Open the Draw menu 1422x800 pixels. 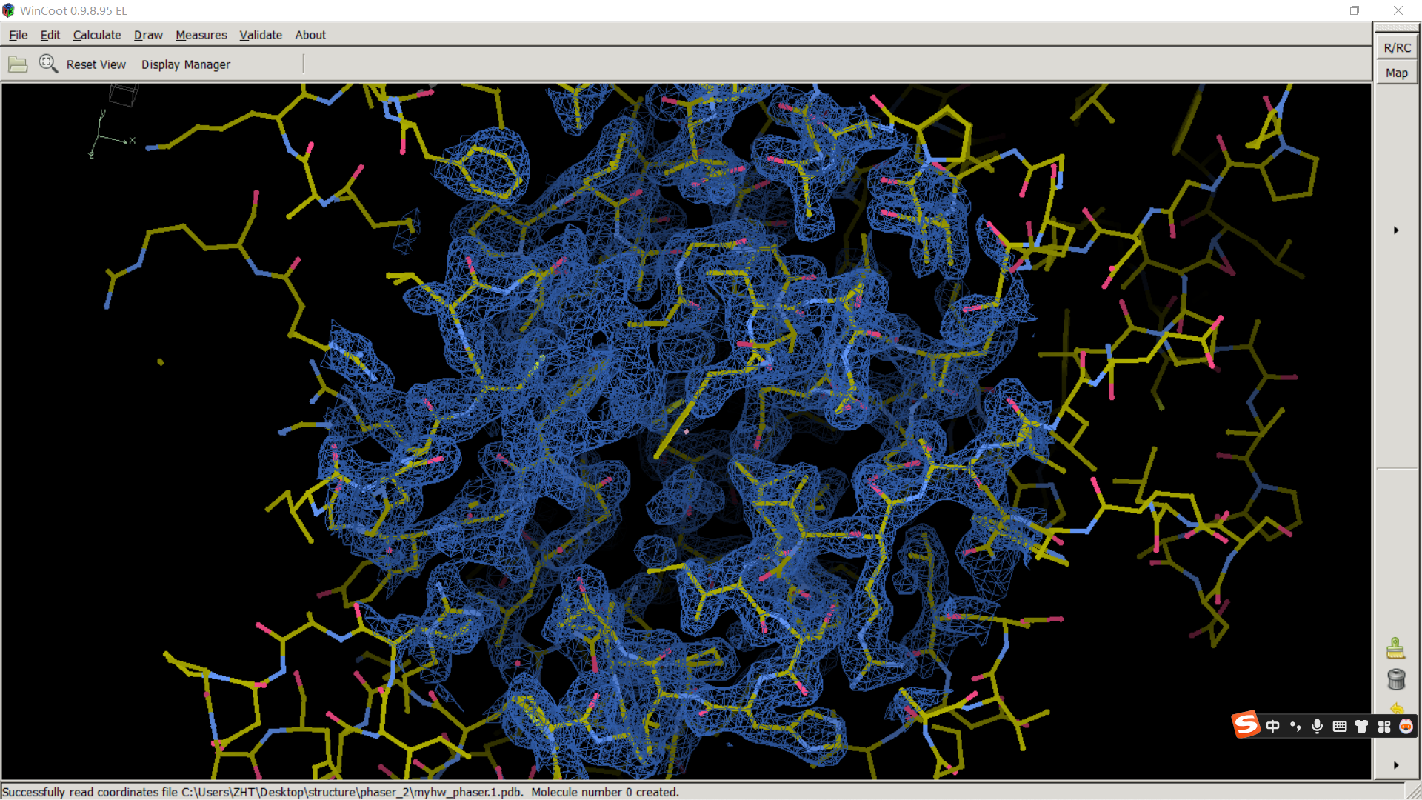click(x=147, y=35)
